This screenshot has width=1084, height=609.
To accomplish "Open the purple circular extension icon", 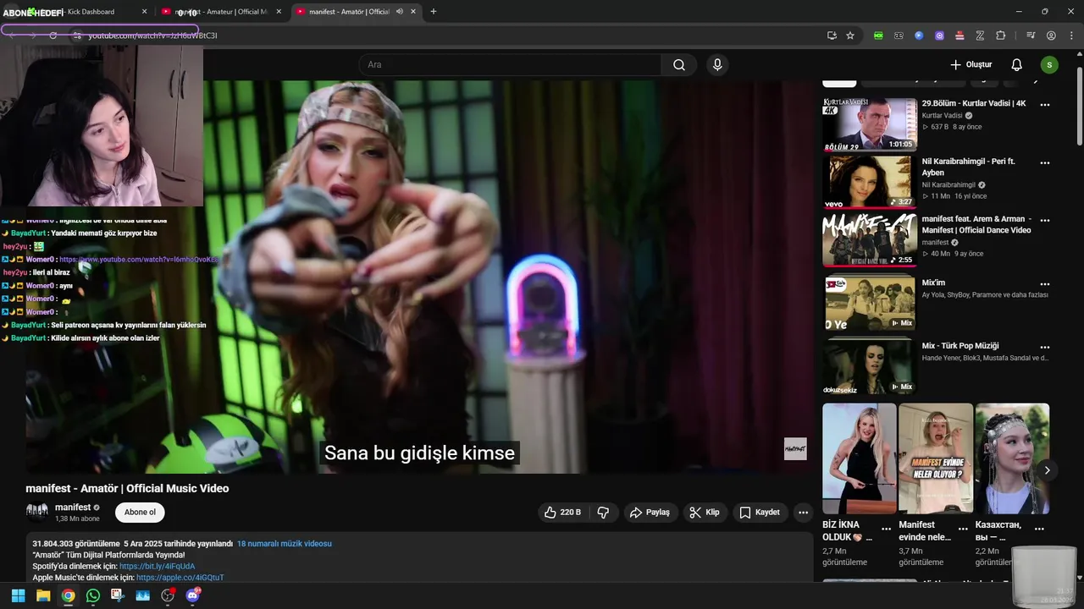I will click(x=939, y=36).
